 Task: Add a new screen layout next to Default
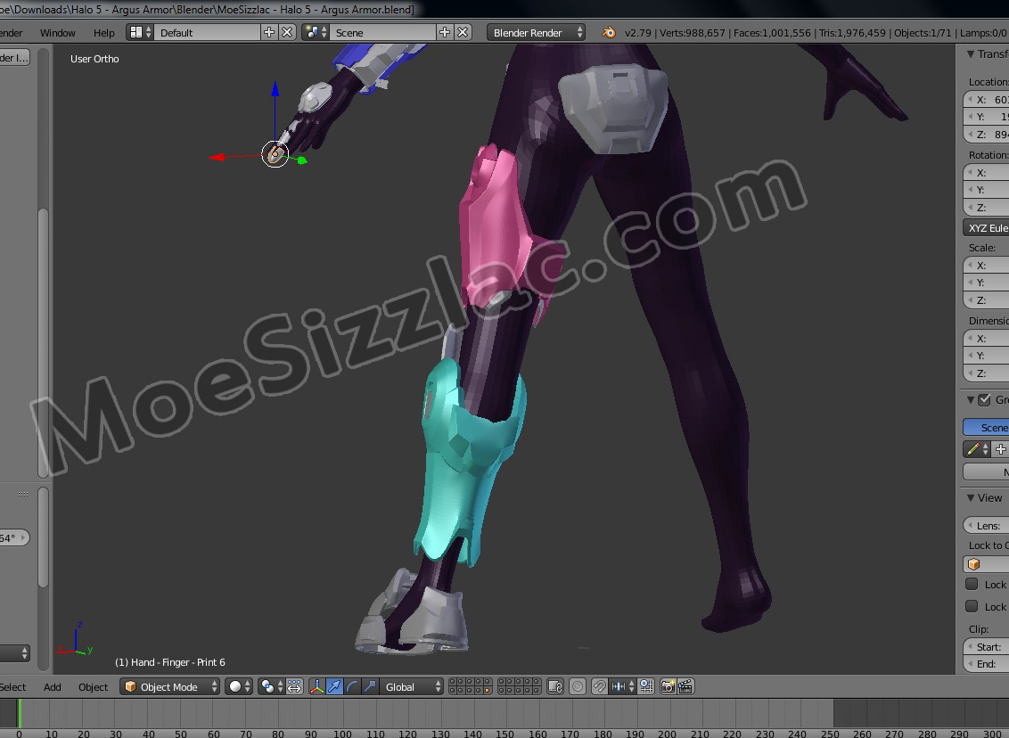[x=269, y=32]
